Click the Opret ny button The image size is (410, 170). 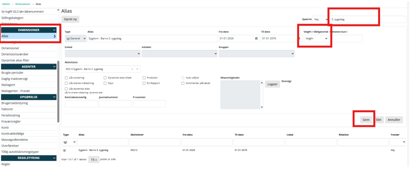tap(70, 19)
